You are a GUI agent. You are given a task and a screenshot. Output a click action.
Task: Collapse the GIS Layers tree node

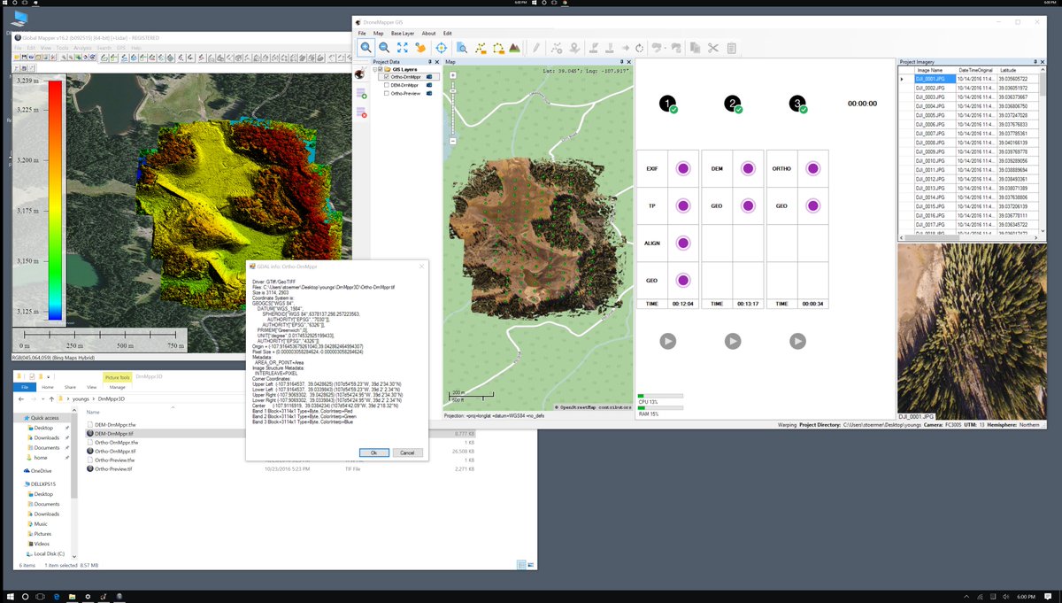374,69
